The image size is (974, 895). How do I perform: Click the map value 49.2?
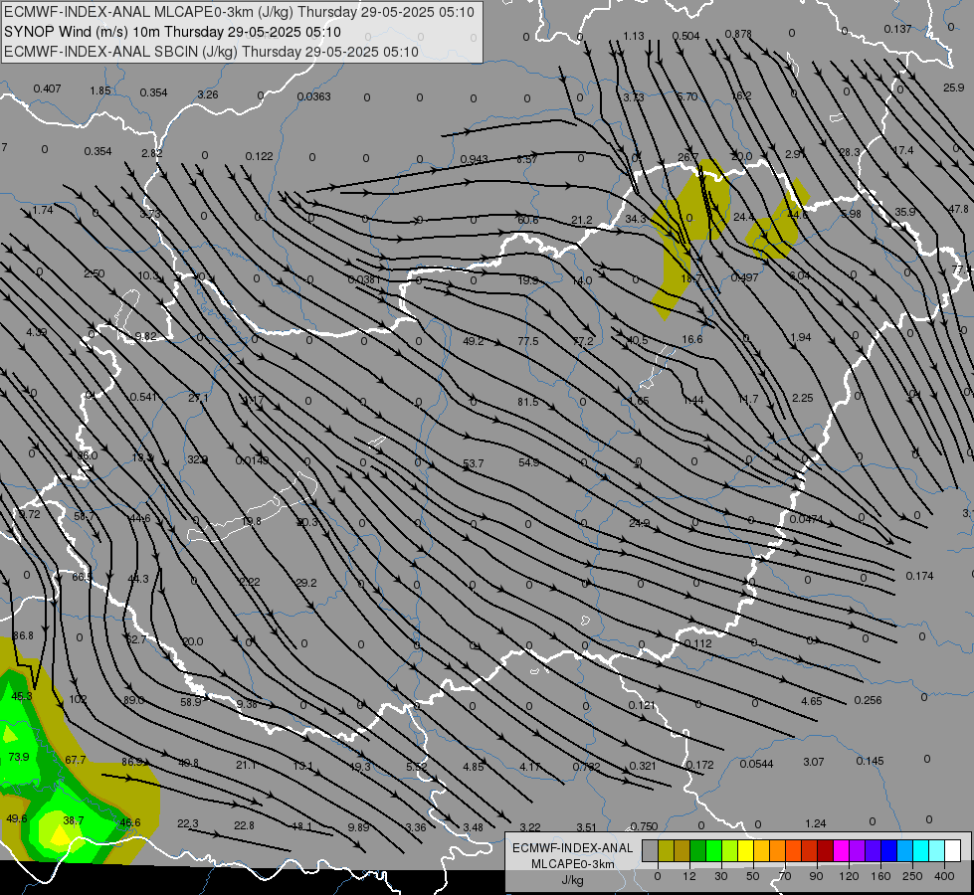474,341
